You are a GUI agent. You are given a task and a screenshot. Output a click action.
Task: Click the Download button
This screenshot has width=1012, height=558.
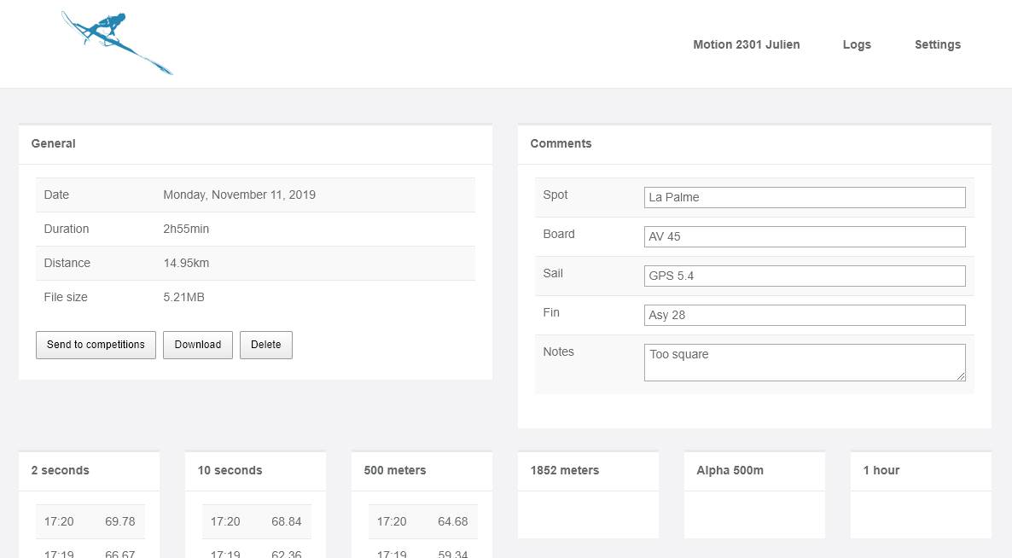197,345
